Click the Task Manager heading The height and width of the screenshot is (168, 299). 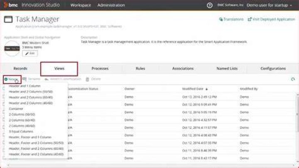coord(37,19)
